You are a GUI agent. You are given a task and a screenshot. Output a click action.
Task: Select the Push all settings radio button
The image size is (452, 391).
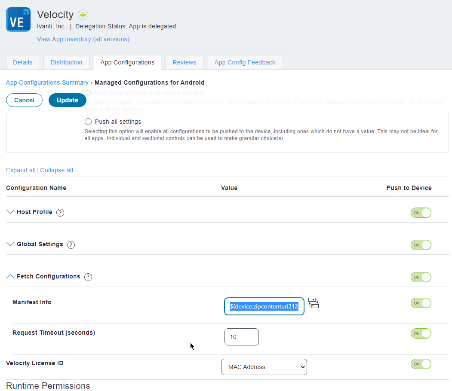tap(88, 122)
